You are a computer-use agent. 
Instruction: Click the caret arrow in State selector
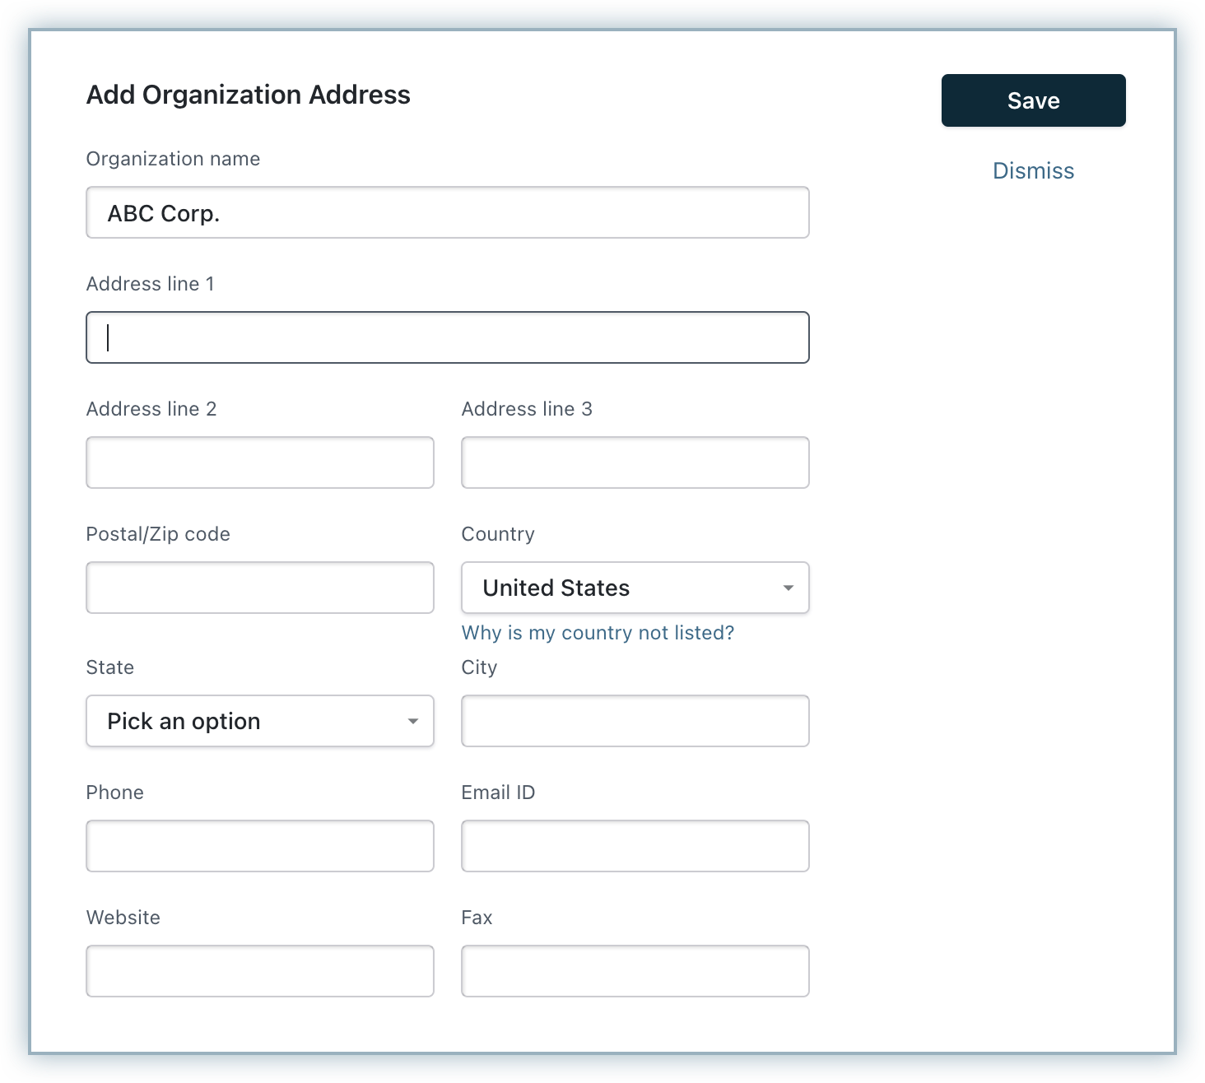coord(412,722)
